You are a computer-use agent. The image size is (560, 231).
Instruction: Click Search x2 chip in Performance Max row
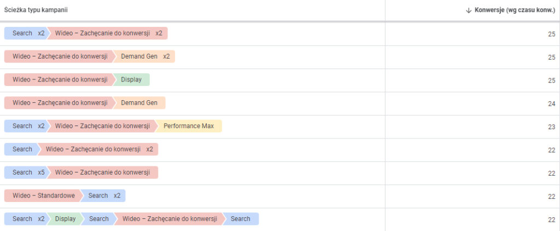[25, 126]
